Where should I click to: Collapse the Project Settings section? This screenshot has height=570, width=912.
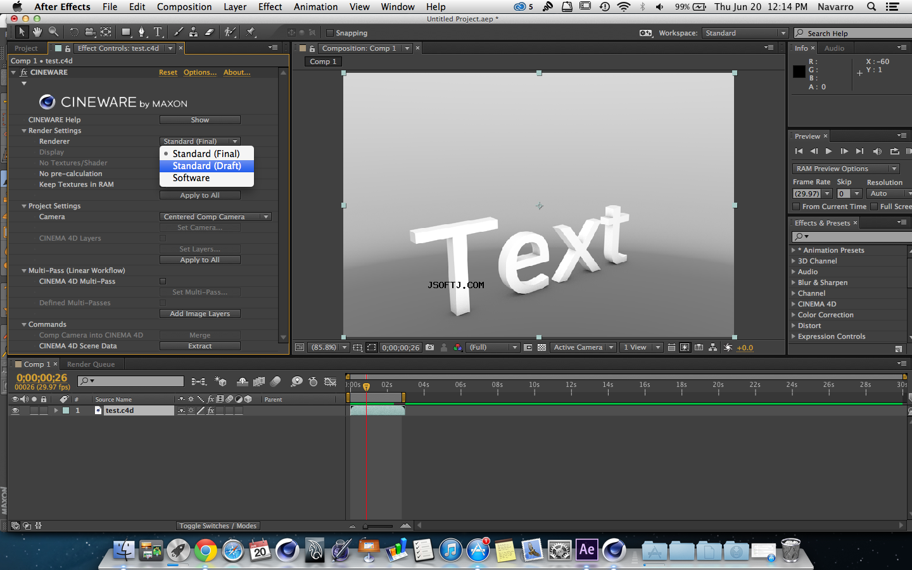pyautogui.click(x=24, y=206)
